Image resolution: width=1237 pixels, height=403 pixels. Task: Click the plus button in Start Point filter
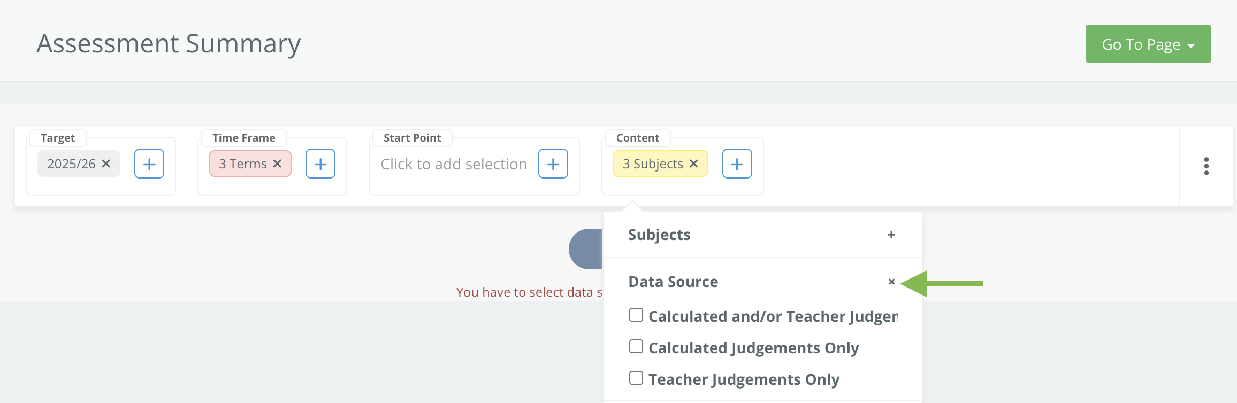(x=553, y=164)
